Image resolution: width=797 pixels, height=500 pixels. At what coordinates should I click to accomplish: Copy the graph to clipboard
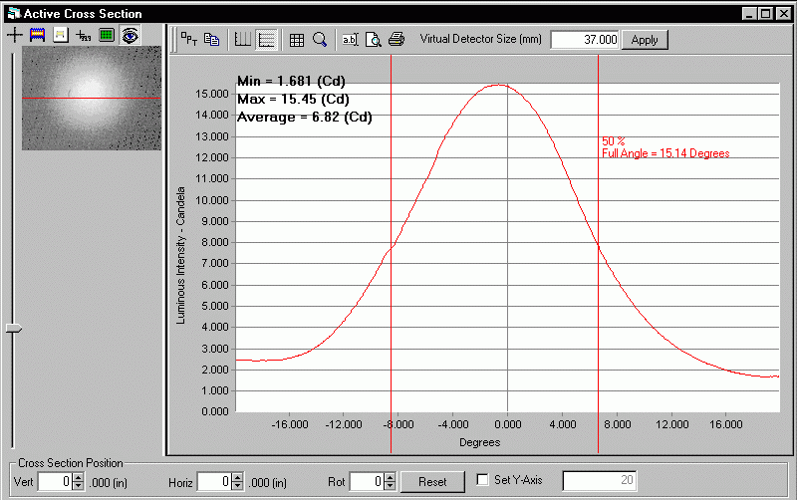click(x=211, y=39)
